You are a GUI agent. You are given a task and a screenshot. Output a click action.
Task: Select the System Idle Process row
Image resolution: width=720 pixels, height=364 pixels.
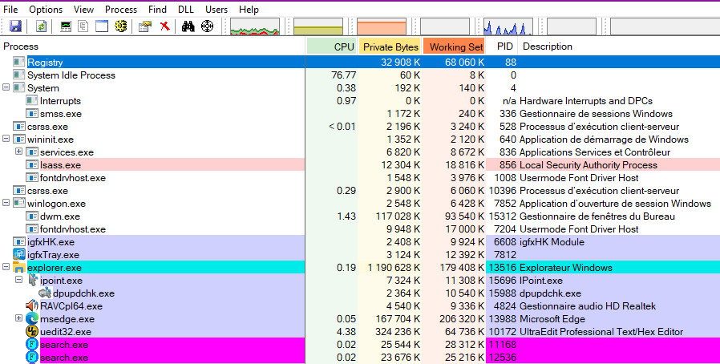(360, 75)
